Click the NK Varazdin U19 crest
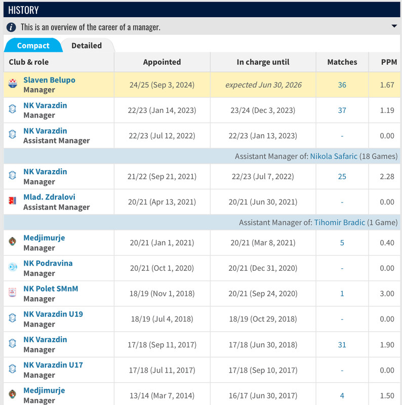 (x=13, y=317)
